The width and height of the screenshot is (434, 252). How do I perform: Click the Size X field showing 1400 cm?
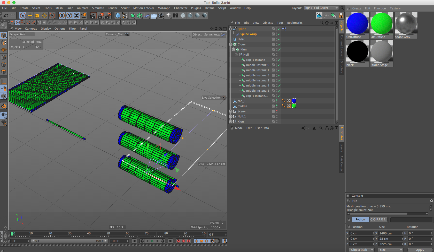pyautogui.click(x=388, y=233)
